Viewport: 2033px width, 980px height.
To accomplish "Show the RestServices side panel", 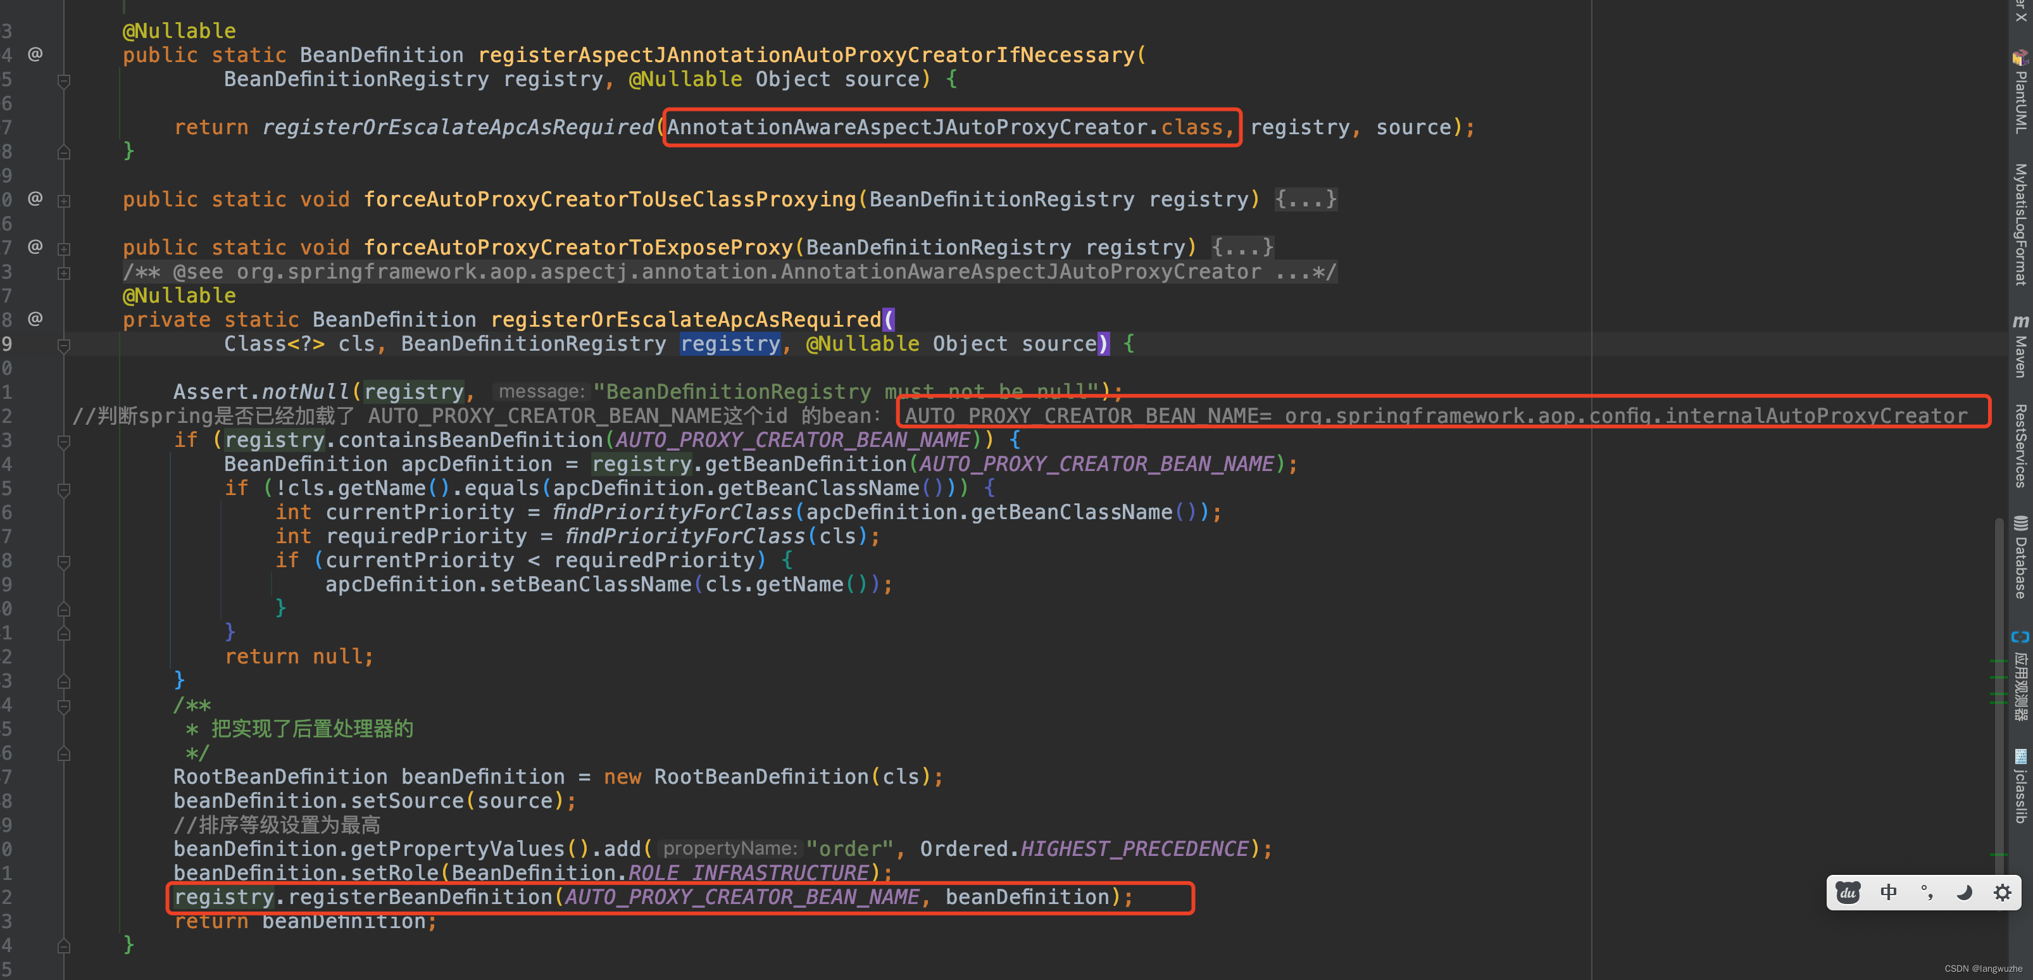I will point(2020,446).
